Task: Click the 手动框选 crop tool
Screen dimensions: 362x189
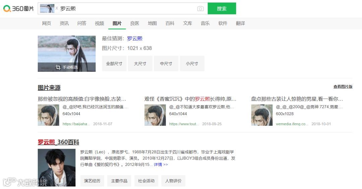Action: (67, 67)
